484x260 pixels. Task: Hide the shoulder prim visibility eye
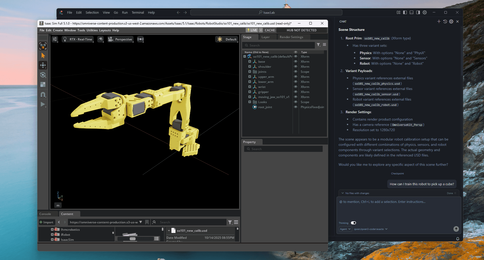[x=295, y=67]
